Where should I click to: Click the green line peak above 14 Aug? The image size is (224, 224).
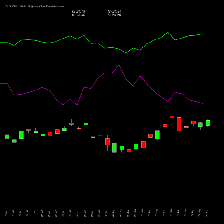point(168,32)
